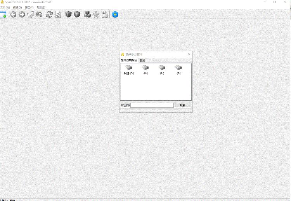The image size is (291, 201).
Task: Toggle the file classes style cubes icon
Action: (87, 14)
